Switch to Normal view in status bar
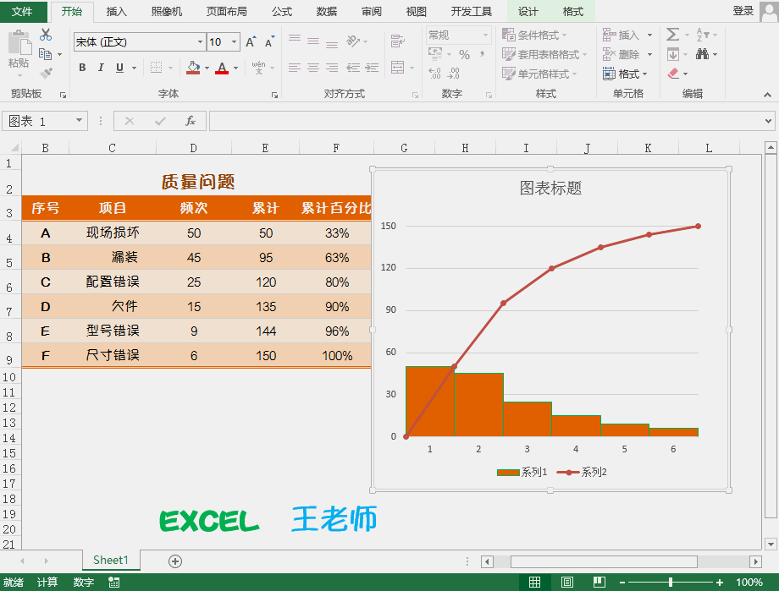Image resolution: width=779 pixels, height=591 pixels. [534, 582]
